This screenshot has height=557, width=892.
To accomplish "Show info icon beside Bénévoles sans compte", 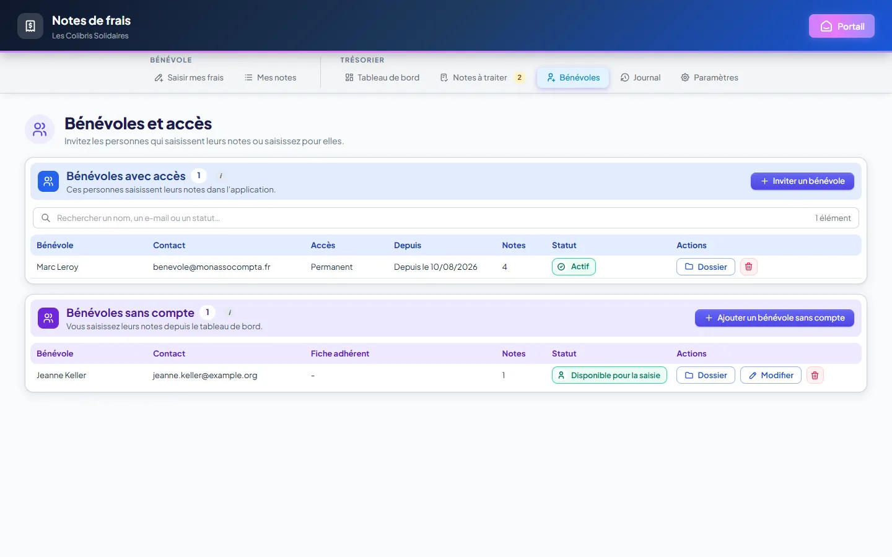I will pyautogui.click(x=230, y=313).
